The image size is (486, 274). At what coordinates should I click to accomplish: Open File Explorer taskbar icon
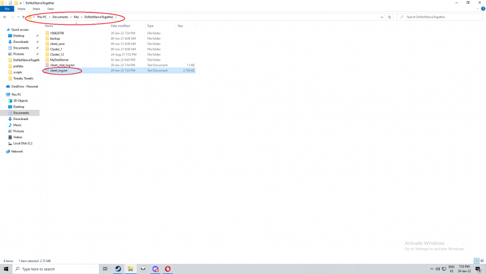point(131,269)
